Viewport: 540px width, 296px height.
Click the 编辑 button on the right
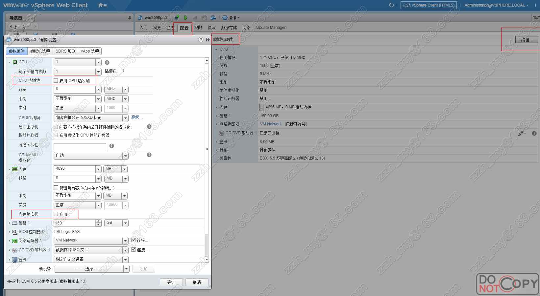coord(527,39)
